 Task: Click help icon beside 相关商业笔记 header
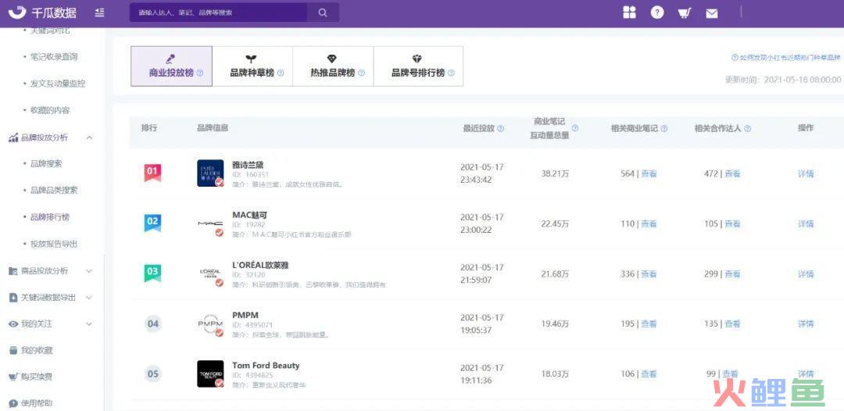pyautogui.click(x=663, y=129)
